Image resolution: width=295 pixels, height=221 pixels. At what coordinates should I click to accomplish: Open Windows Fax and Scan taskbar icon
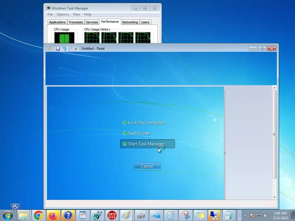click(141, 215)
